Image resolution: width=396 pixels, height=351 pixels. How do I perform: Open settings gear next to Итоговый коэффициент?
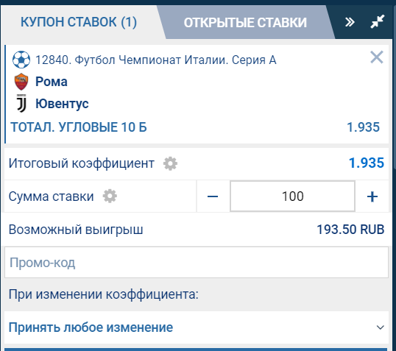click(170, 163)
